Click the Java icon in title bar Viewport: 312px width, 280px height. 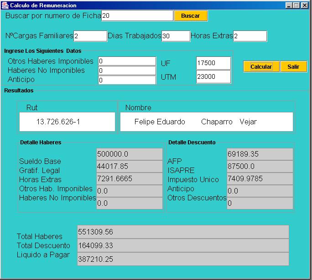(x=5, y=5)
